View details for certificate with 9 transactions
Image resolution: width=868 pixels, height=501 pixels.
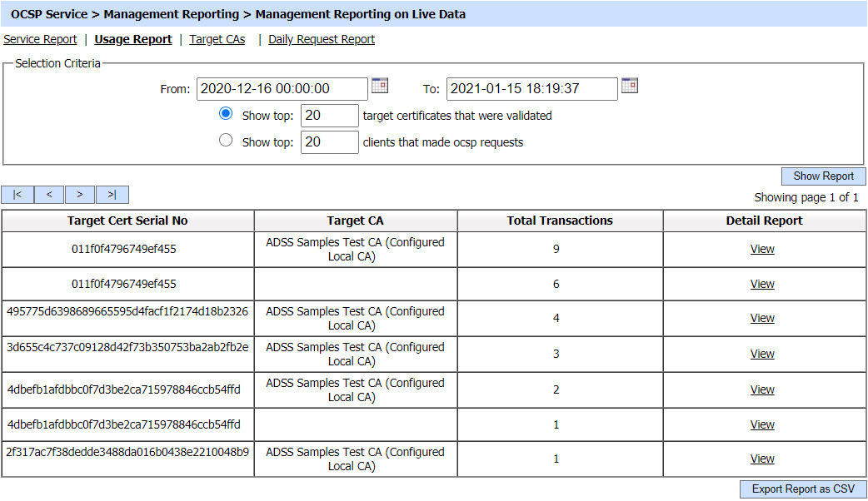[762, 249]
